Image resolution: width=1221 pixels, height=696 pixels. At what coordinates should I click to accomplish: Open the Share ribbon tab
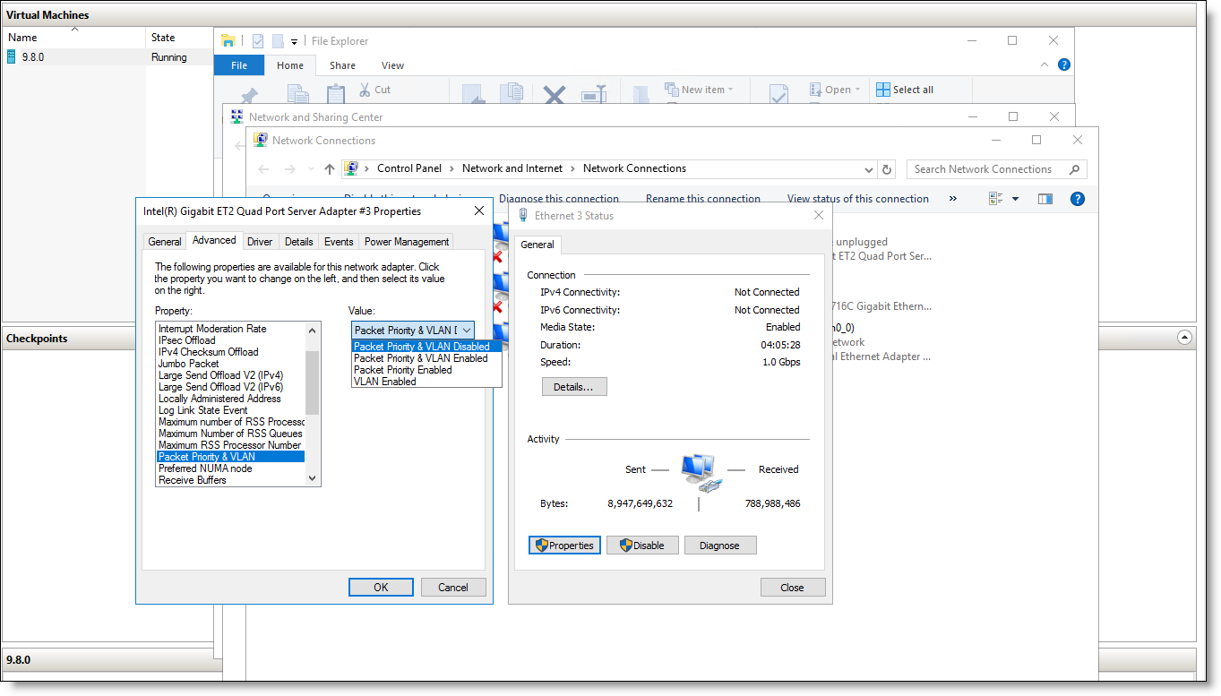[x=342, y=65]
